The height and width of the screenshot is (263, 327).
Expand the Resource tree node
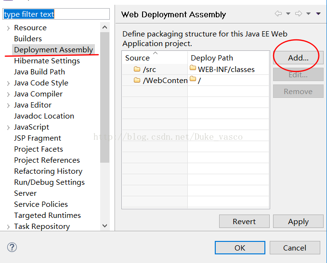8,28
